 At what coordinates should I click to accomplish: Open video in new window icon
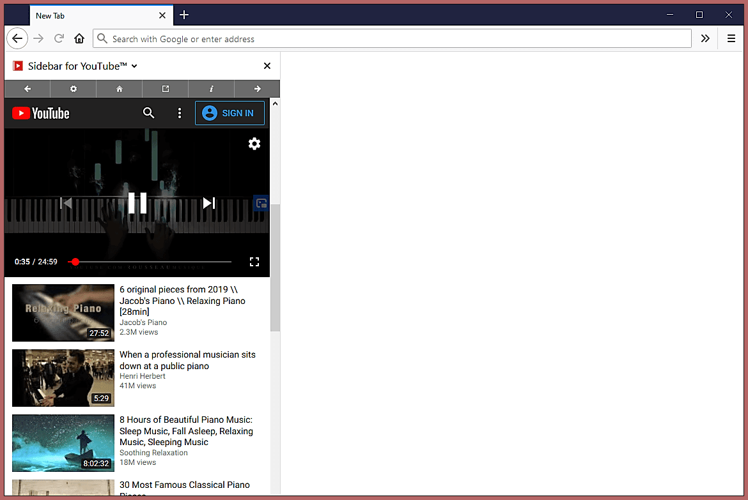tap(165, 89)
